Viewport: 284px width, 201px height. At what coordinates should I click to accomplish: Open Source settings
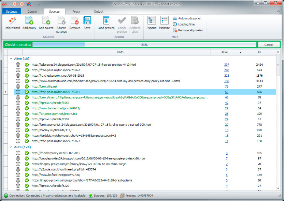pos(61,25)
